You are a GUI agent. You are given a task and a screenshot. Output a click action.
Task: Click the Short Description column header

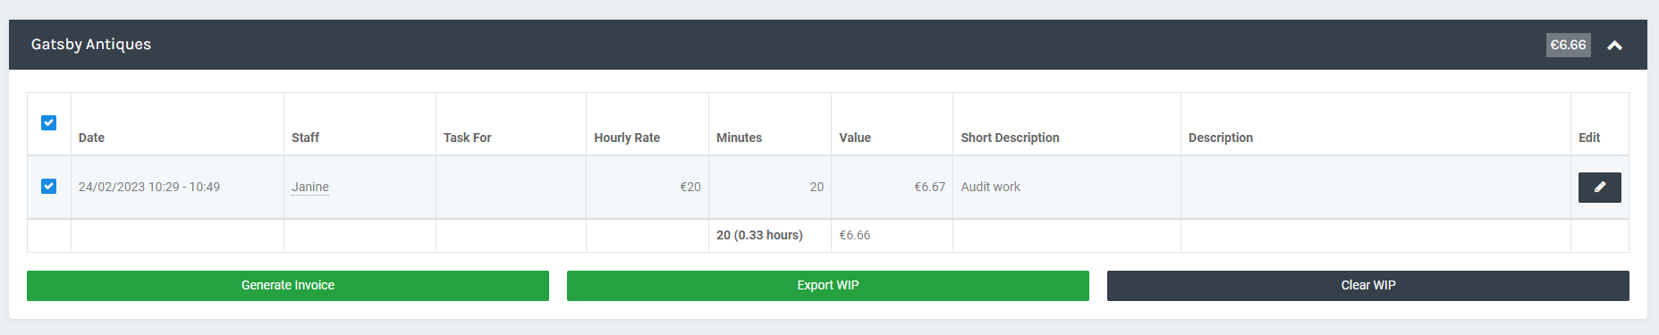pos(1010,138)
